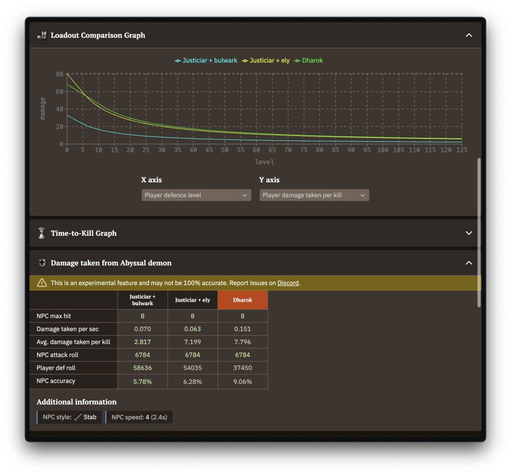The width and height of the screenshot is (511, 475).
Task: Click the Player def roll row label
Action: click(56, 368)
